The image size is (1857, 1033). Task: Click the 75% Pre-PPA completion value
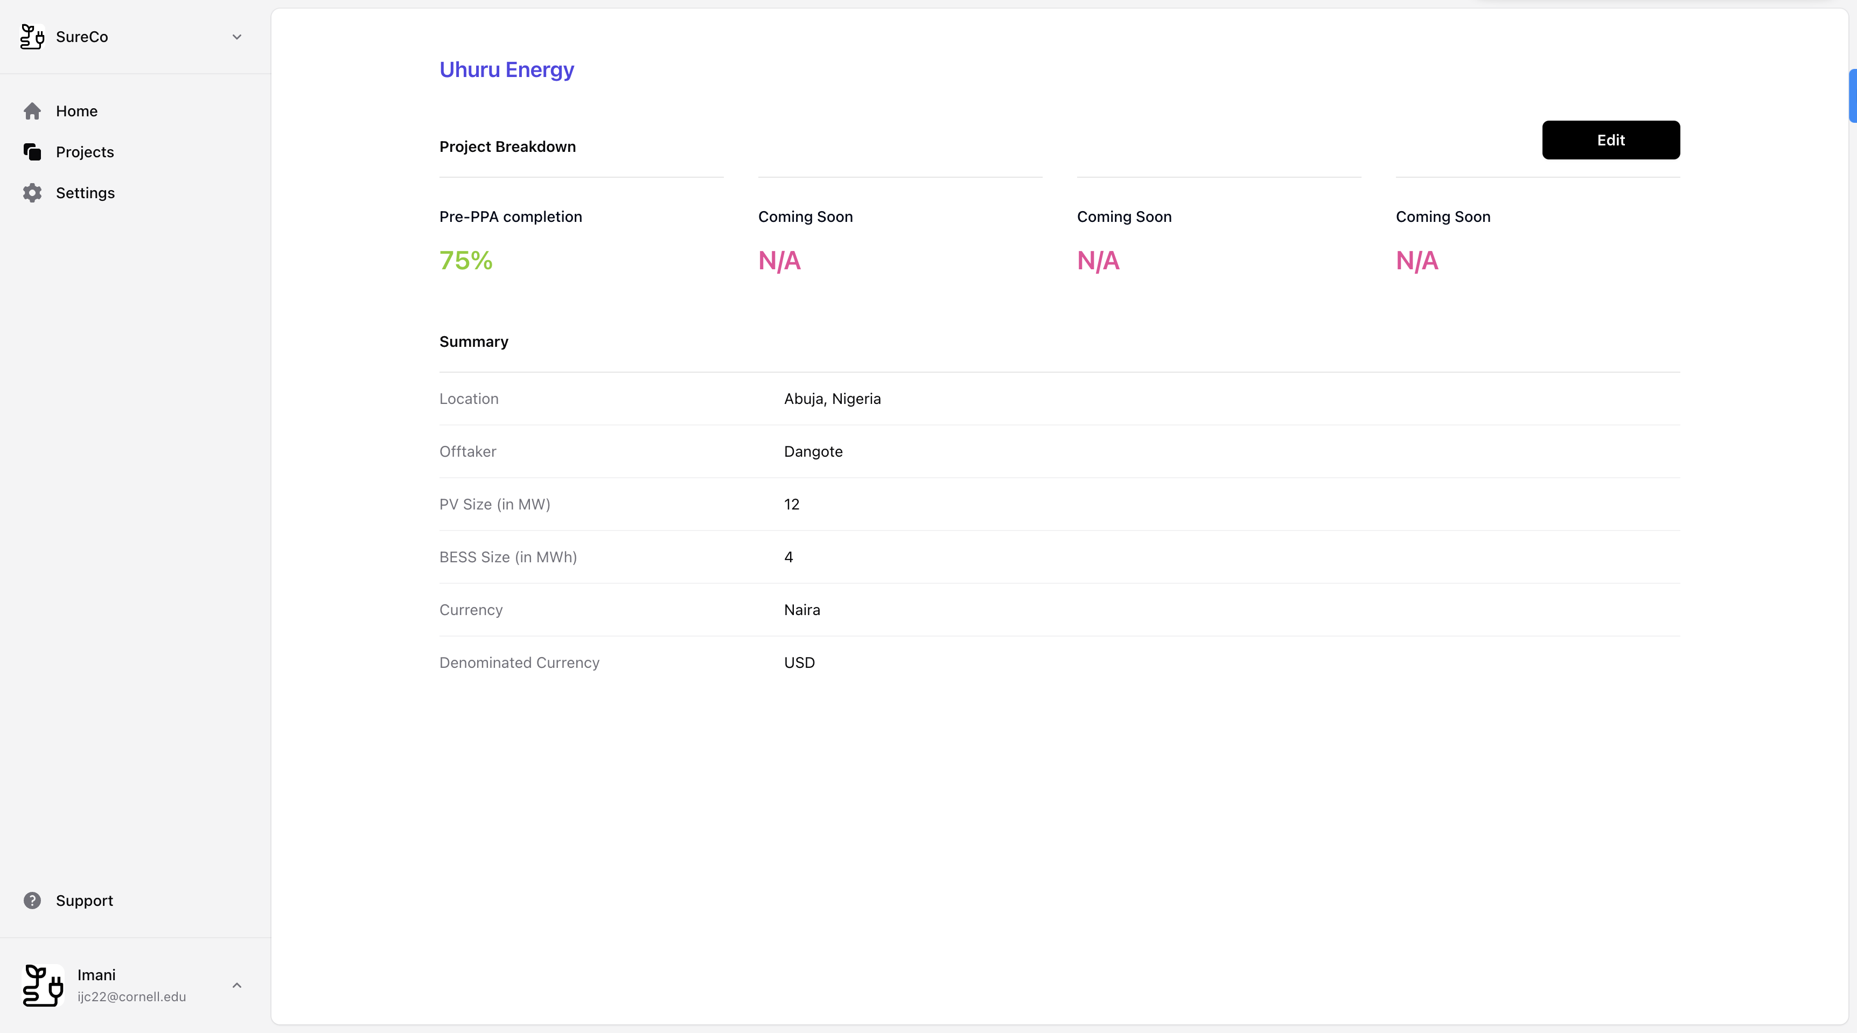tap(466, 260)
